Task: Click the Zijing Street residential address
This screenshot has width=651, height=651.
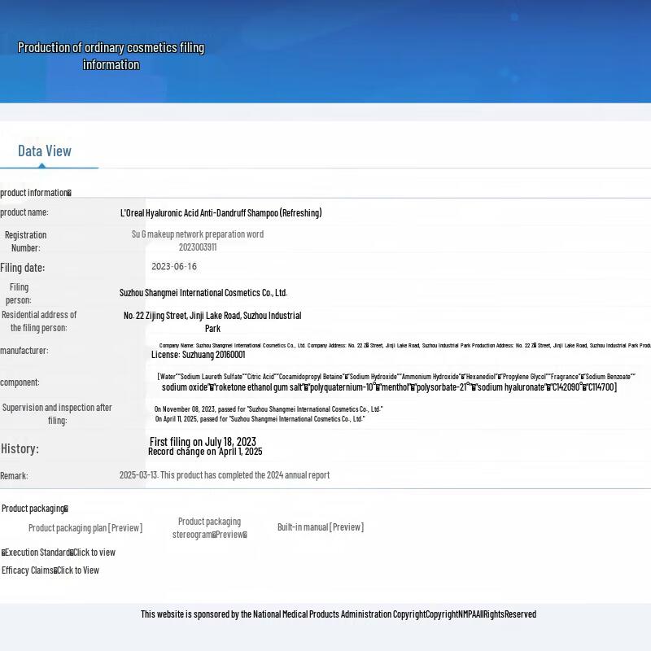Action: 212,316
